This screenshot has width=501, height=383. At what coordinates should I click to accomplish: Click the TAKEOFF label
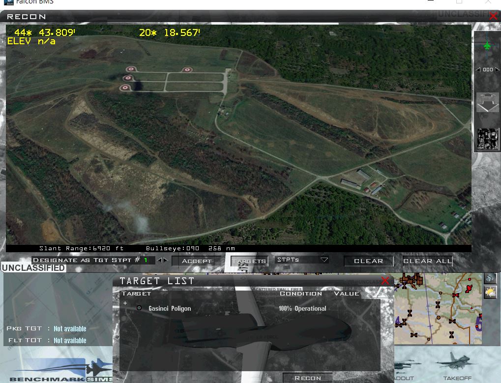click(x=457, y=378)
